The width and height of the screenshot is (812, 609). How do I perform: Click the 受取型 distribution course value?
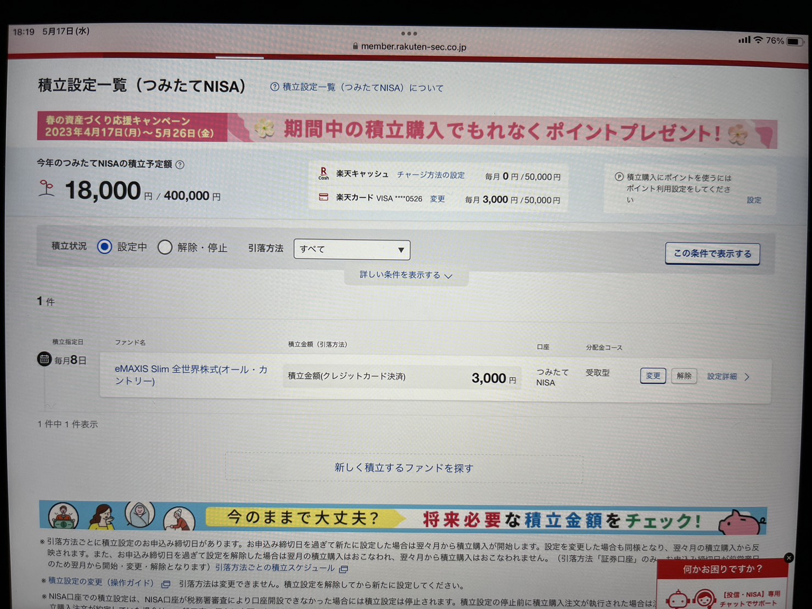[597, 373]
